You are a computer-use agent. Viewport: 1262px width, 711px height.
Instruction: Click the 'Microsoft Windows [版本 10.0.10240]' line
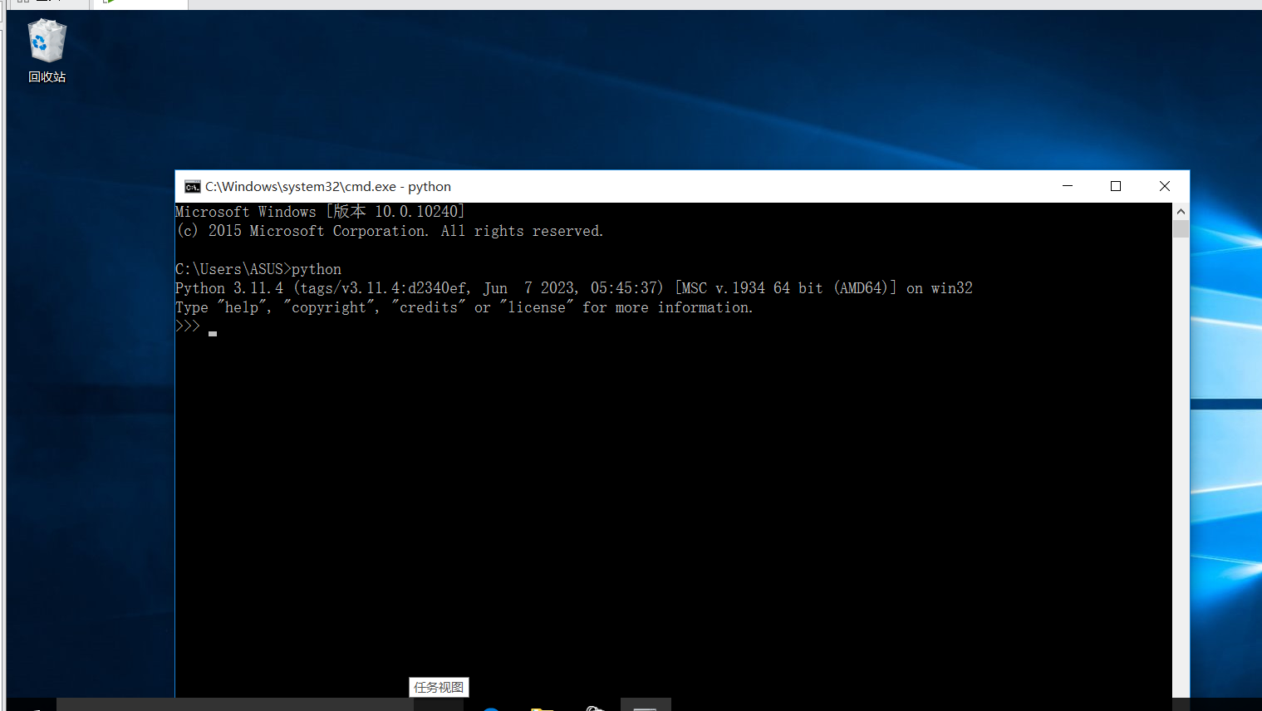tap(320, 212)
